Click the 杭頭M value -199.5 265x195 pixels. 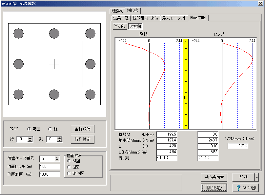click(x=167, y=135)
